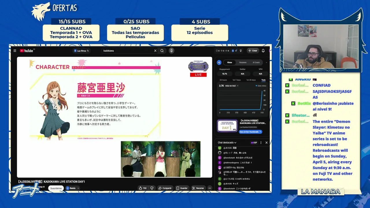Click the Remix button

coord(71,188)
